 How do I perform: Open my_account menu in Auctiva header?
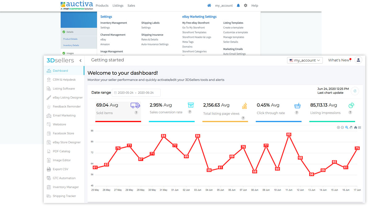click(224, 6)
